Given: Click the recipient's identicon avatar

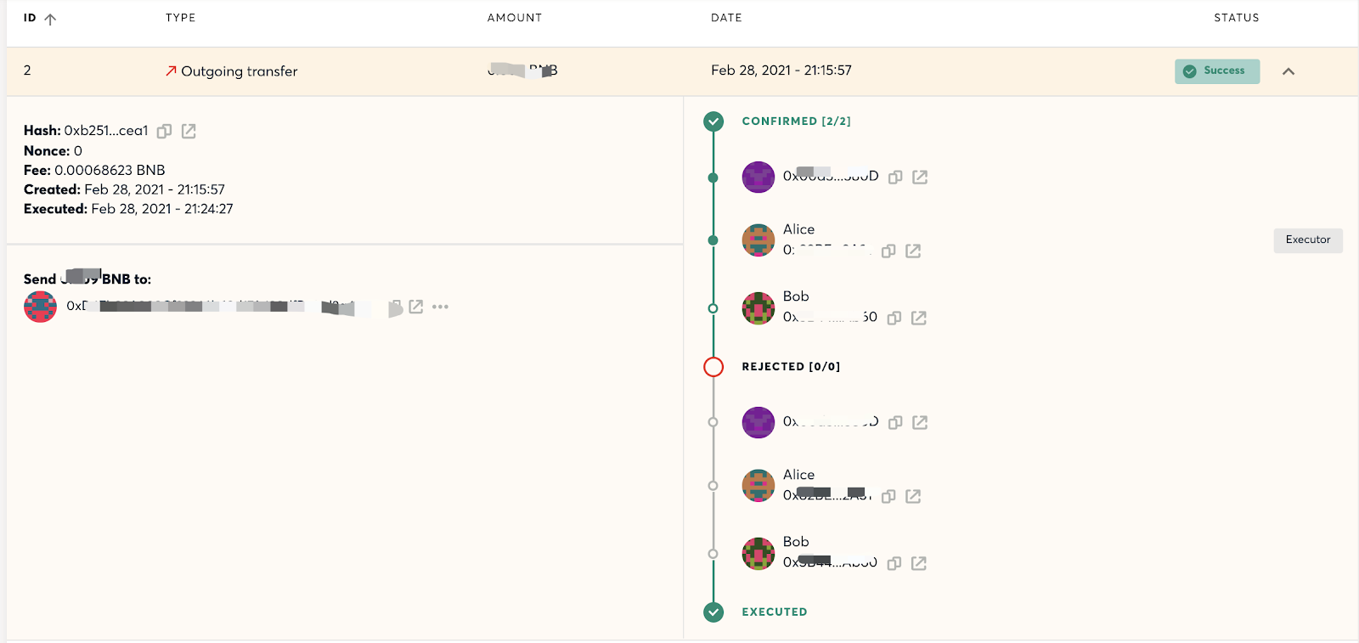Looking at the screenshot, I should click(40, 307).
